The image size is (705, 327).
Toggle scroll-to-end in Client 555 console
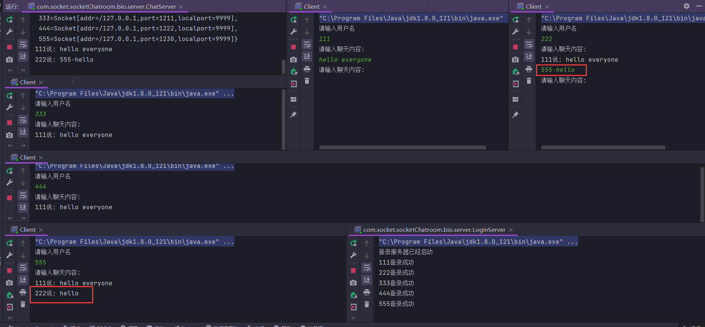pos(23,280)
